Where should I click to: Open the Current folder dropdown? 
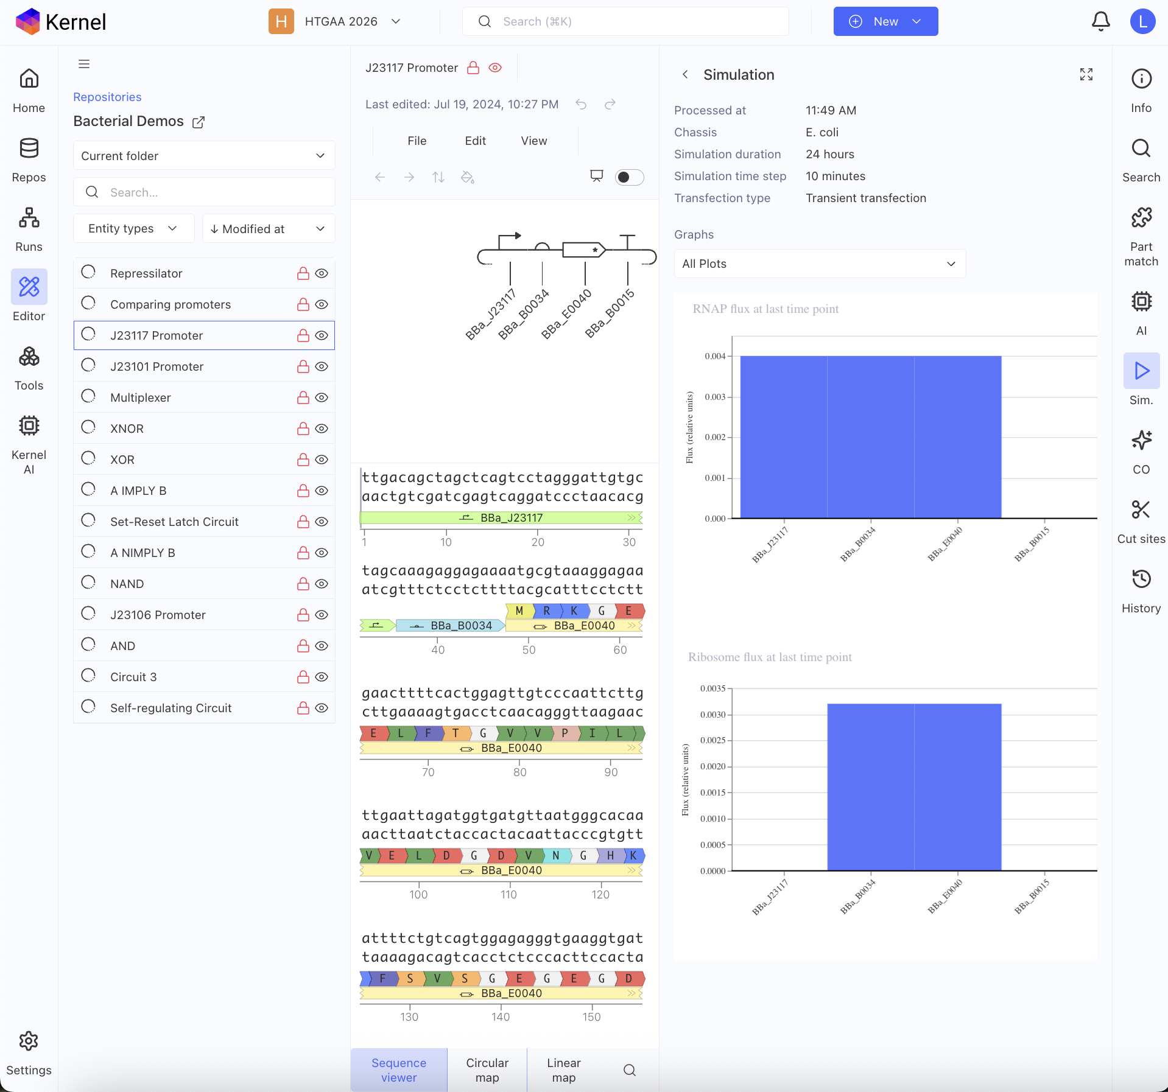point(203,156)
